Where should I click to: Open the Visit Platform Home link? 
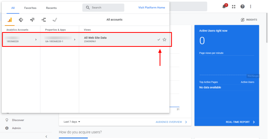(151, 7)
